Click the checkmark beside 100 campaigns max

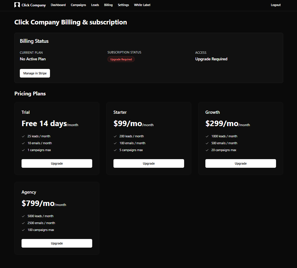point(23,230)
